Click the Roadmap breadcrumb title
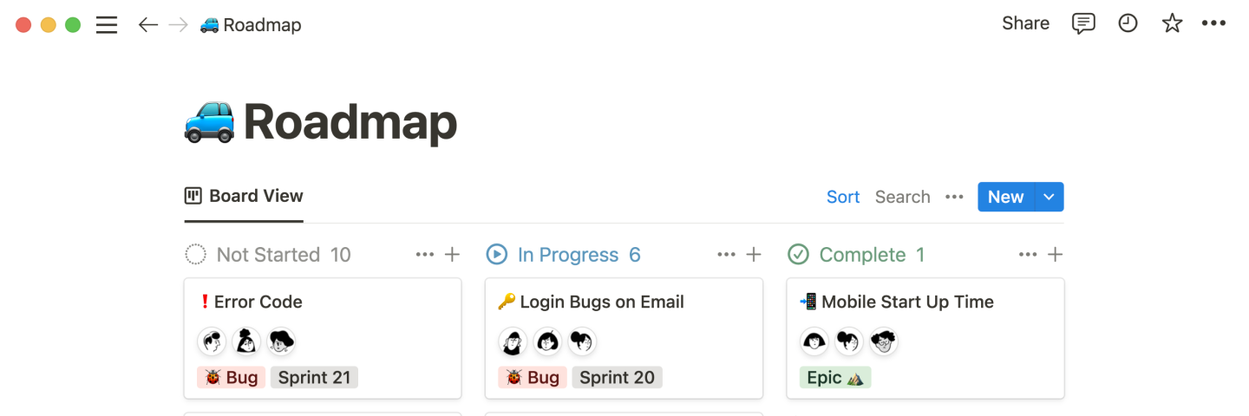This screenshot has height=416, width=1249. (261, 25)
